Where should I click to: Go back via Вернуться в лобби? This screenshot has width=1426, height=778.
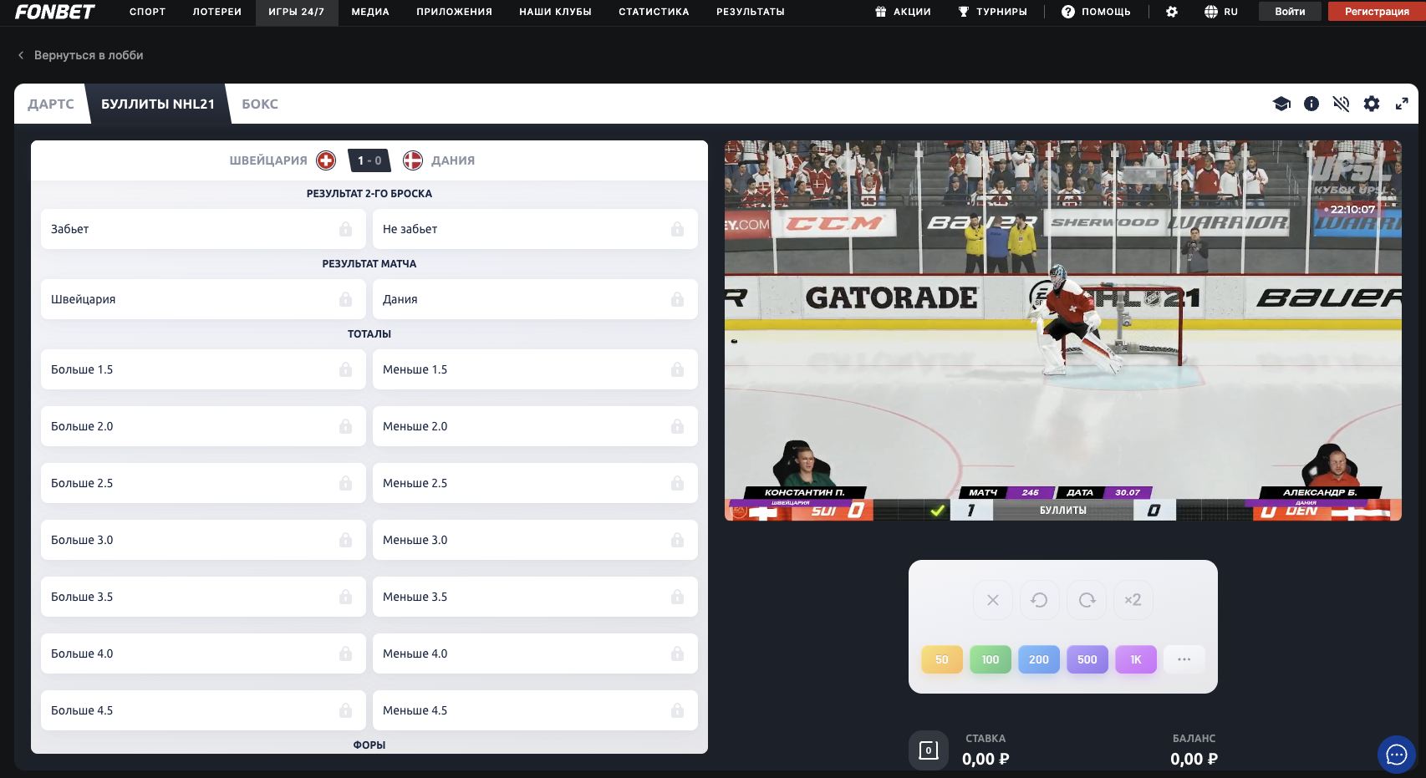[x=81, y=55]
